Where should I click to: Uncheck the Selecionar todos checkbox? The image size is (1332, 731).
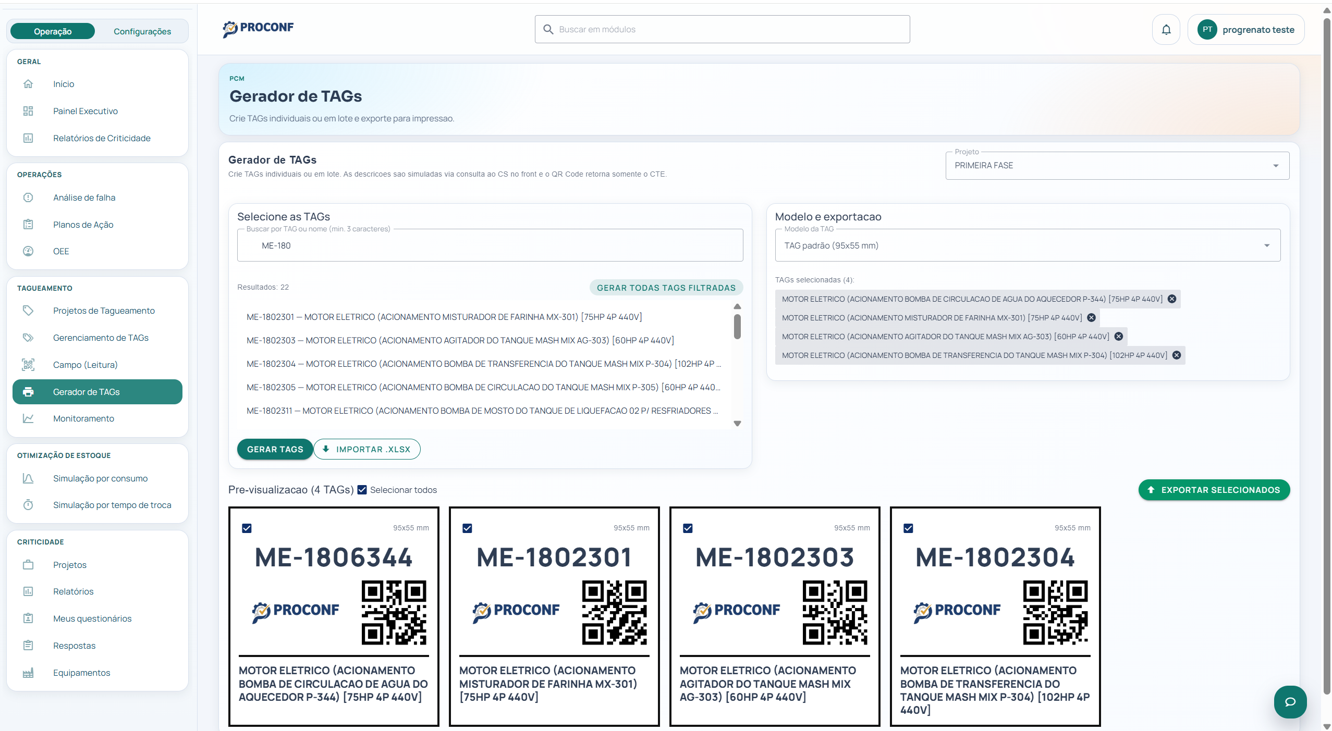point(362,490)
